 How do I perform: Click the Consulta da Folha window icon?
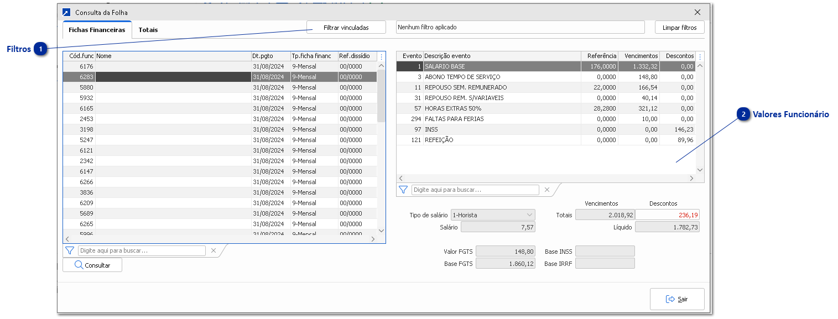(x=66, y=12)
